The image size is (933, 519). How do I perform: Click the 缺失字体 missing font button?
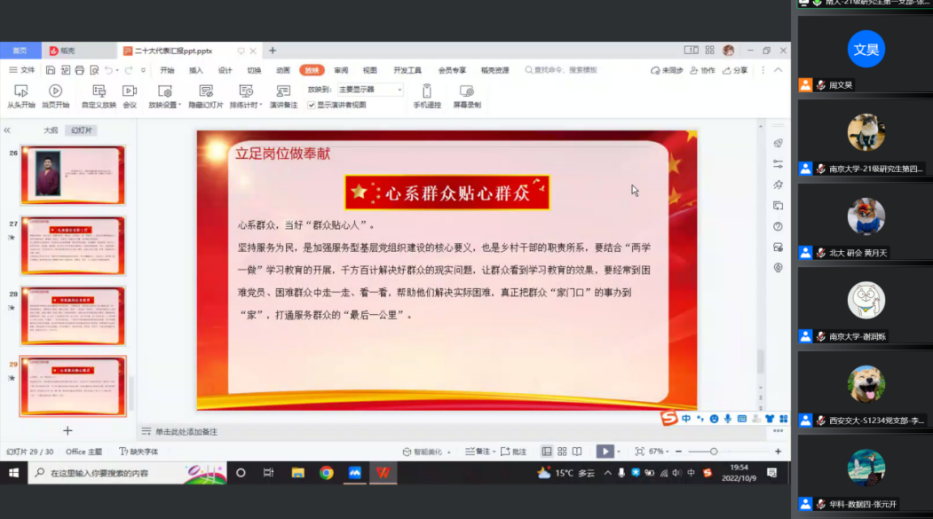[138, 452]
